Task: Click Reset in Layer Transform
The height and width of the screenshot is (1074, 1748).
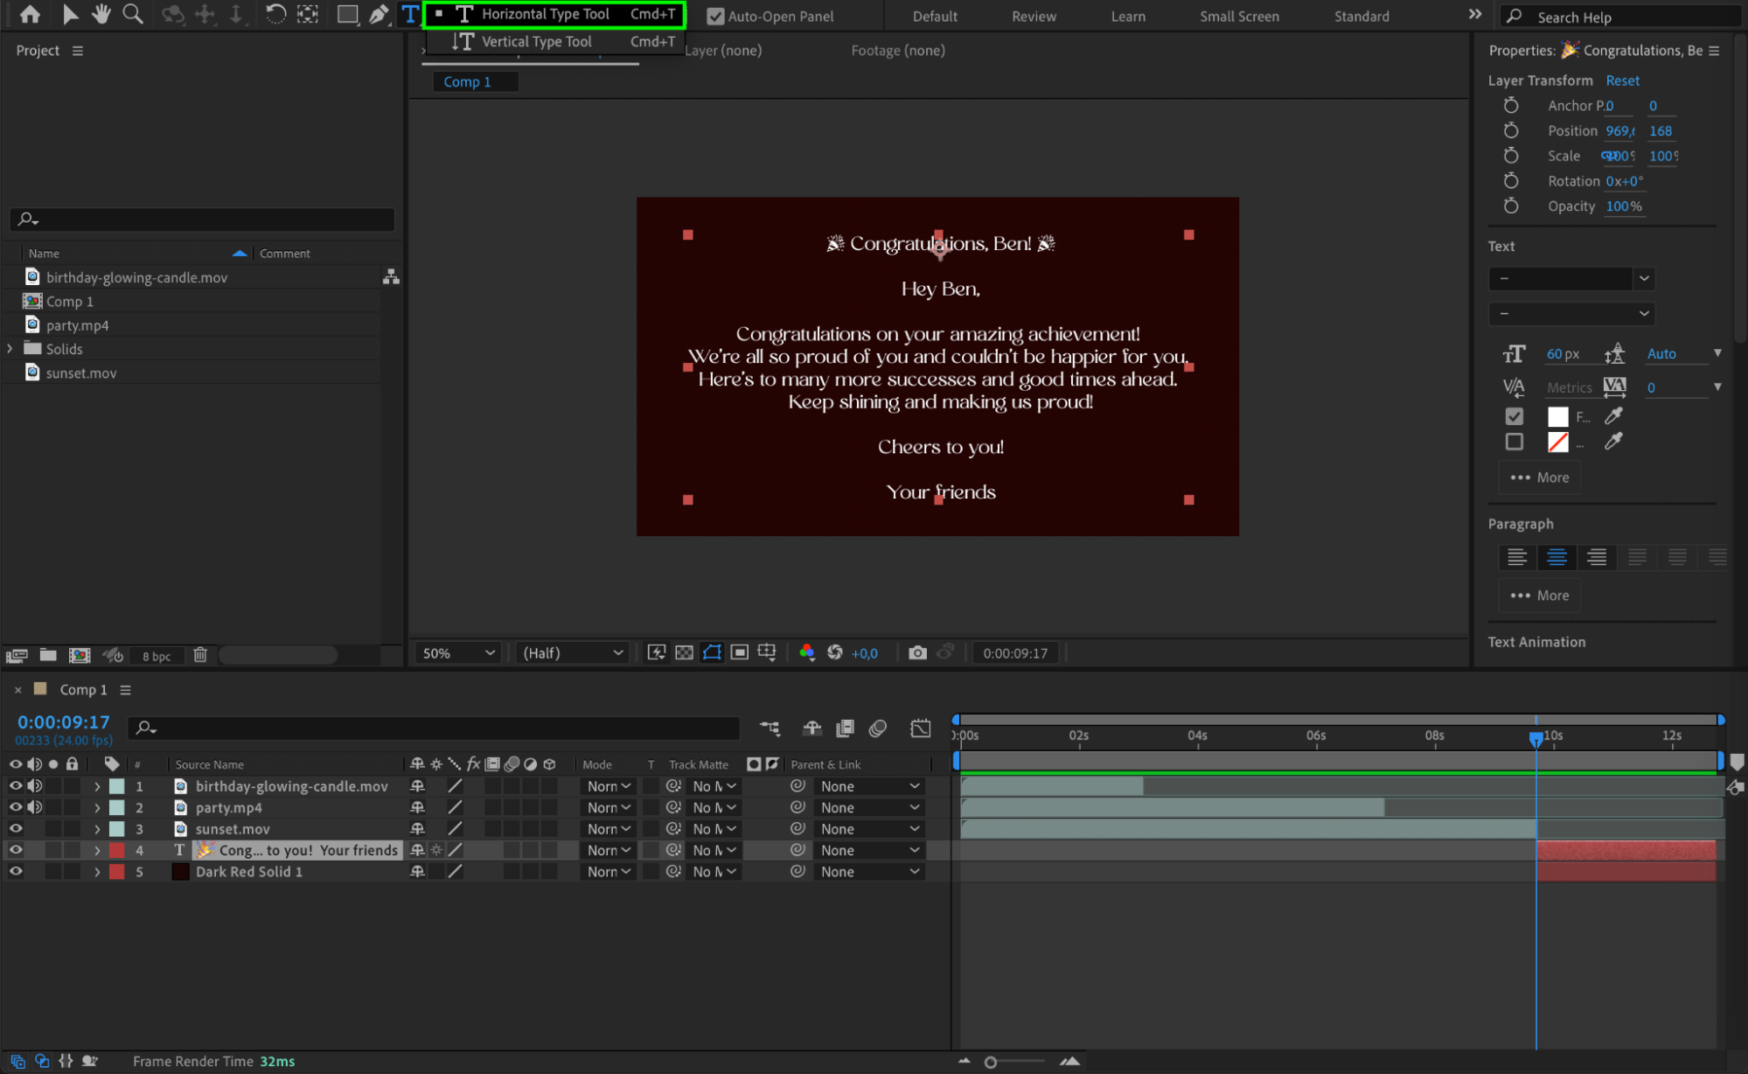Action: click(1622, 80)
